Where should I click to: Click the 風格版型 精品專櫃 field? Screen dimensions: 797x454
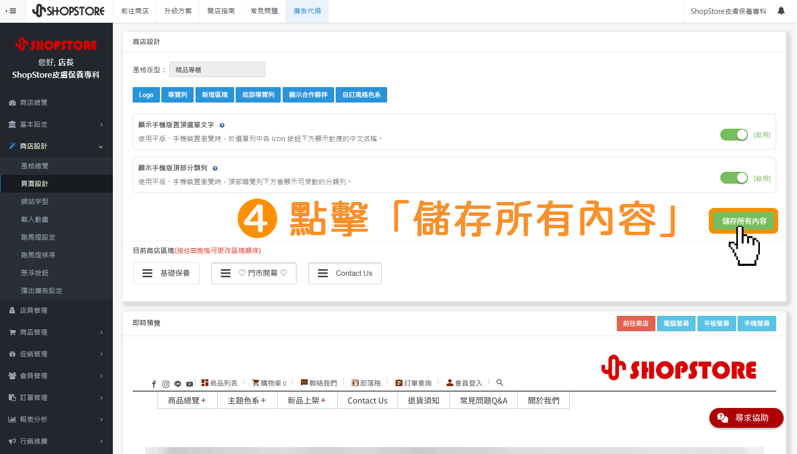217,70
